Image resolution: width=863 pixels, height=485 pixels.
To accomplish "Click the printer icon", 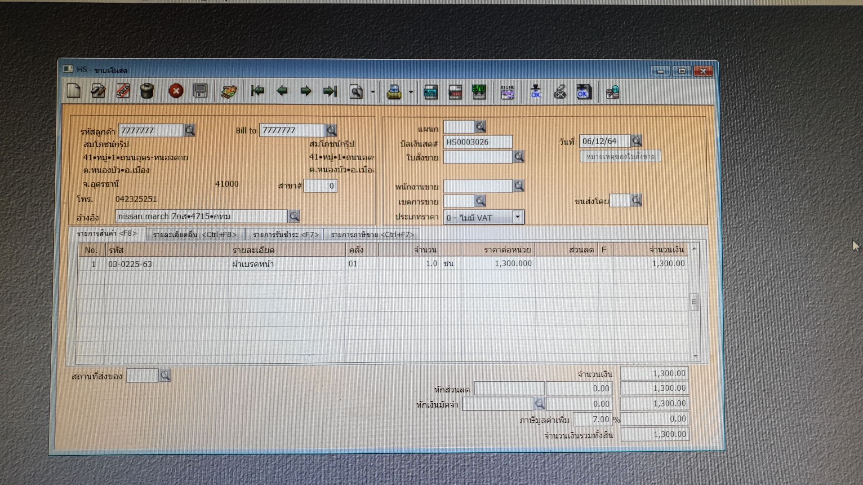I will (x=394, y=92).
